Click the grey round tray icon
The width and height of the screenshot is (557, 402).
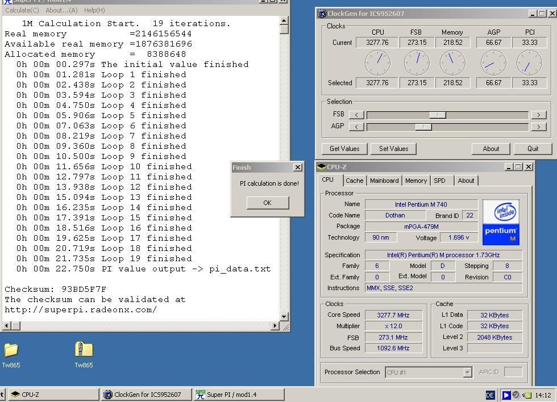pos(517,395)
